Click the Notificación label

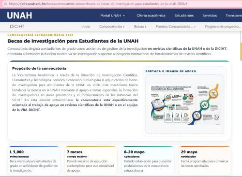point(188,157)
